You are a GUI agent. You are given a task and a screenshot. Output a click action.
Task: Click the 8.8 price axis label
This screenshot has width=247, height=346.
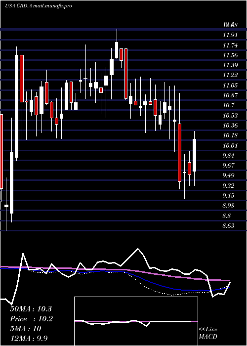(227, 216)
